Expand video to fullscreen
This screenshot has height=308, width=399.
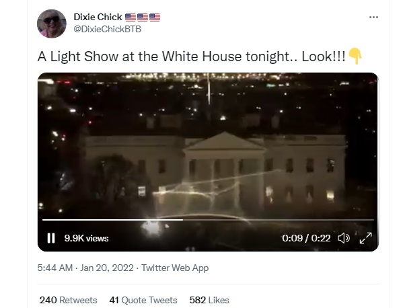point(365,238)
